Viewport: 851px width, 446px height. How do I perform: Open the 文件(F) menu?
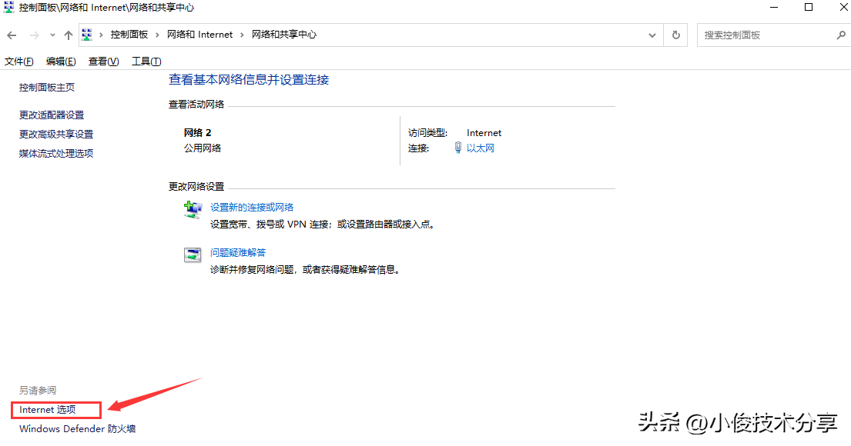(19, 62)
